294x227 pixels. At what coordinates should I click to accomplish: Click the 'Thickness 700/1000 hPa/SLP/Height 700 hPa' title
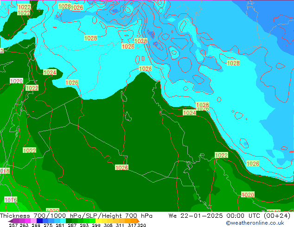pyautogui.click(x=76, y=216)
